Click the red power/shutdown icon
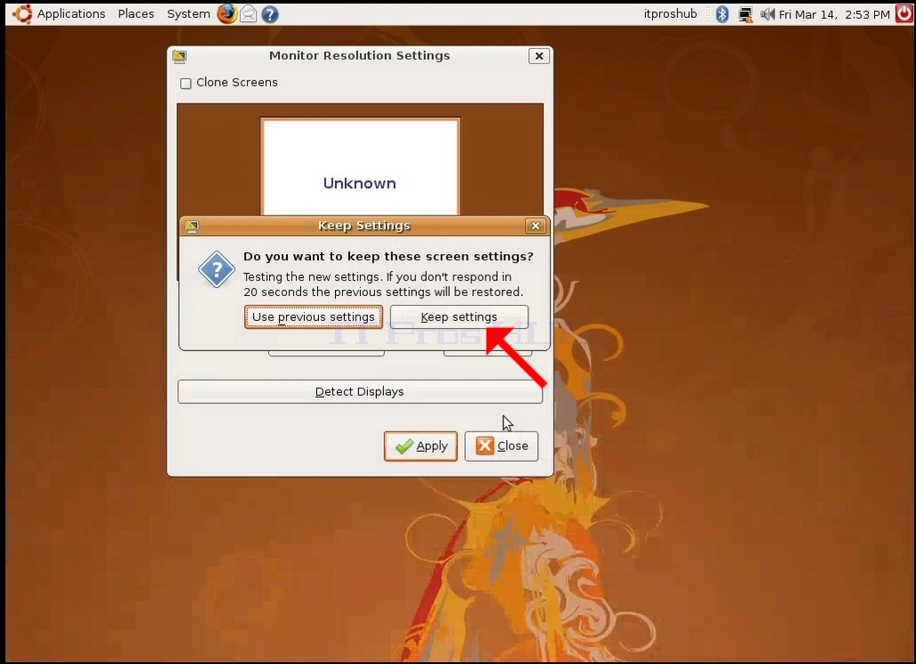 904,13
